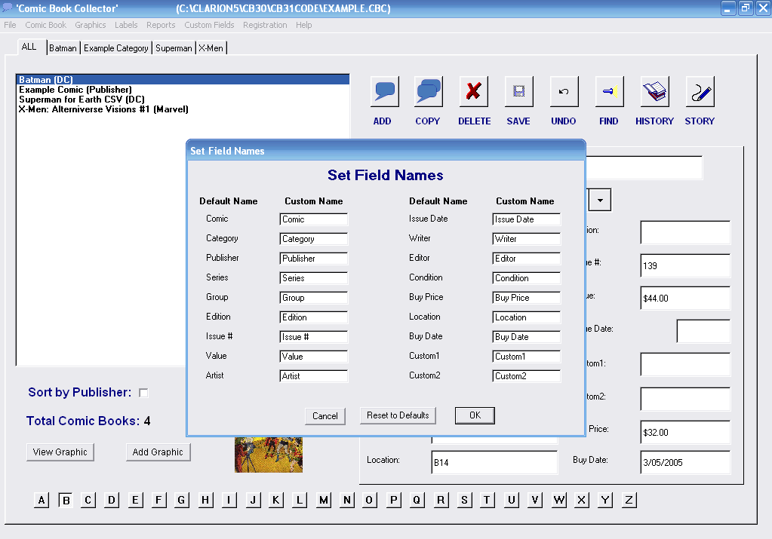The image size is (772, 539).
Task: Switch to the Batman tab
Action: click(x=63, y=47)
